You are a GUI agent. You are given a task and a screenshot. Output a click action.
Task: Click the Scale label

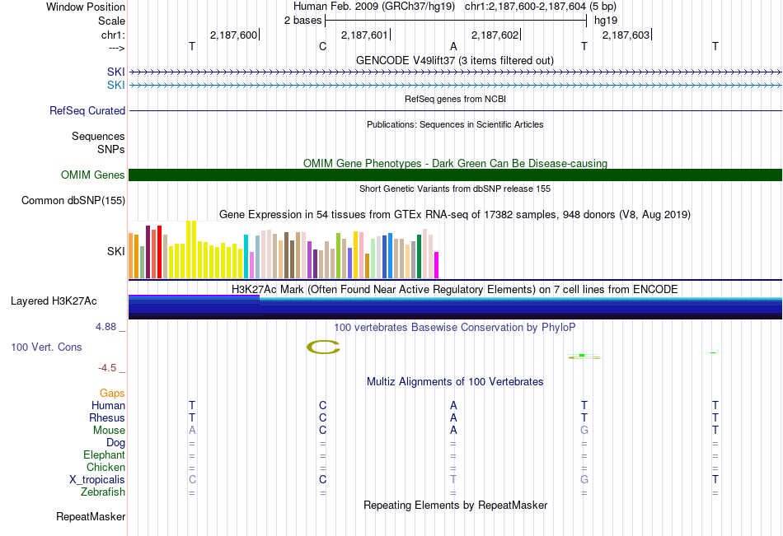coord(111,21)
